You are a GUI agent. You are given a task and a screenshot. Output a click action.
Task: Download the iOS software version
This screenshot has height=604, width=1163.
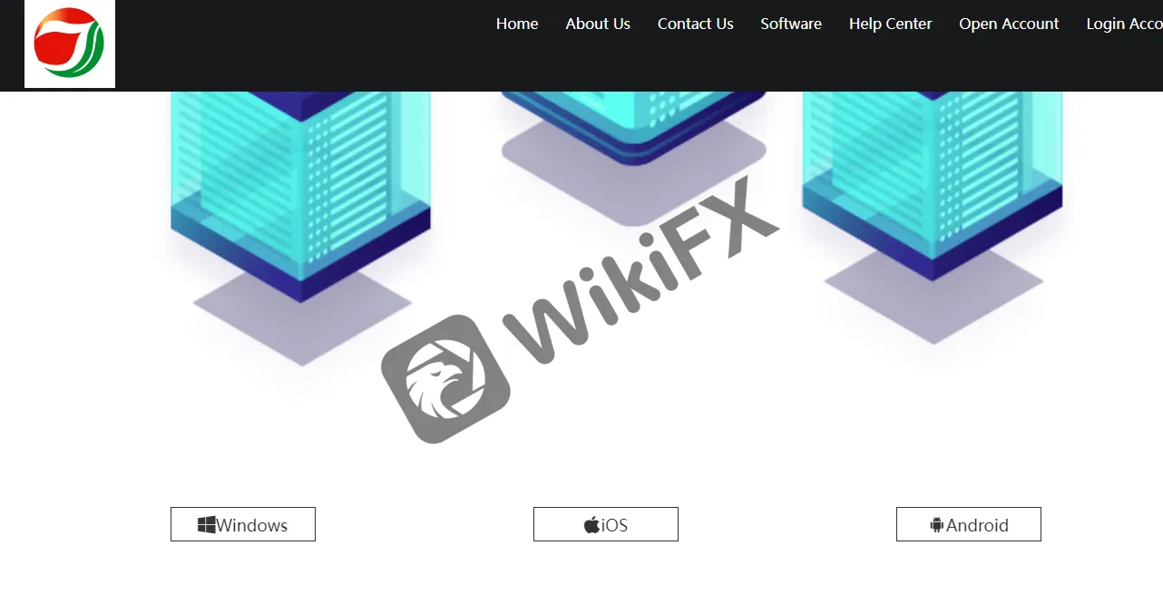pos(606,524)
